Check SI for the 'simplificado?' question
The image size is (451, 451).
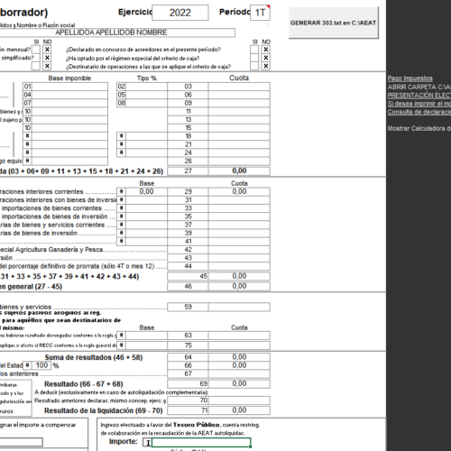[36, 58]
